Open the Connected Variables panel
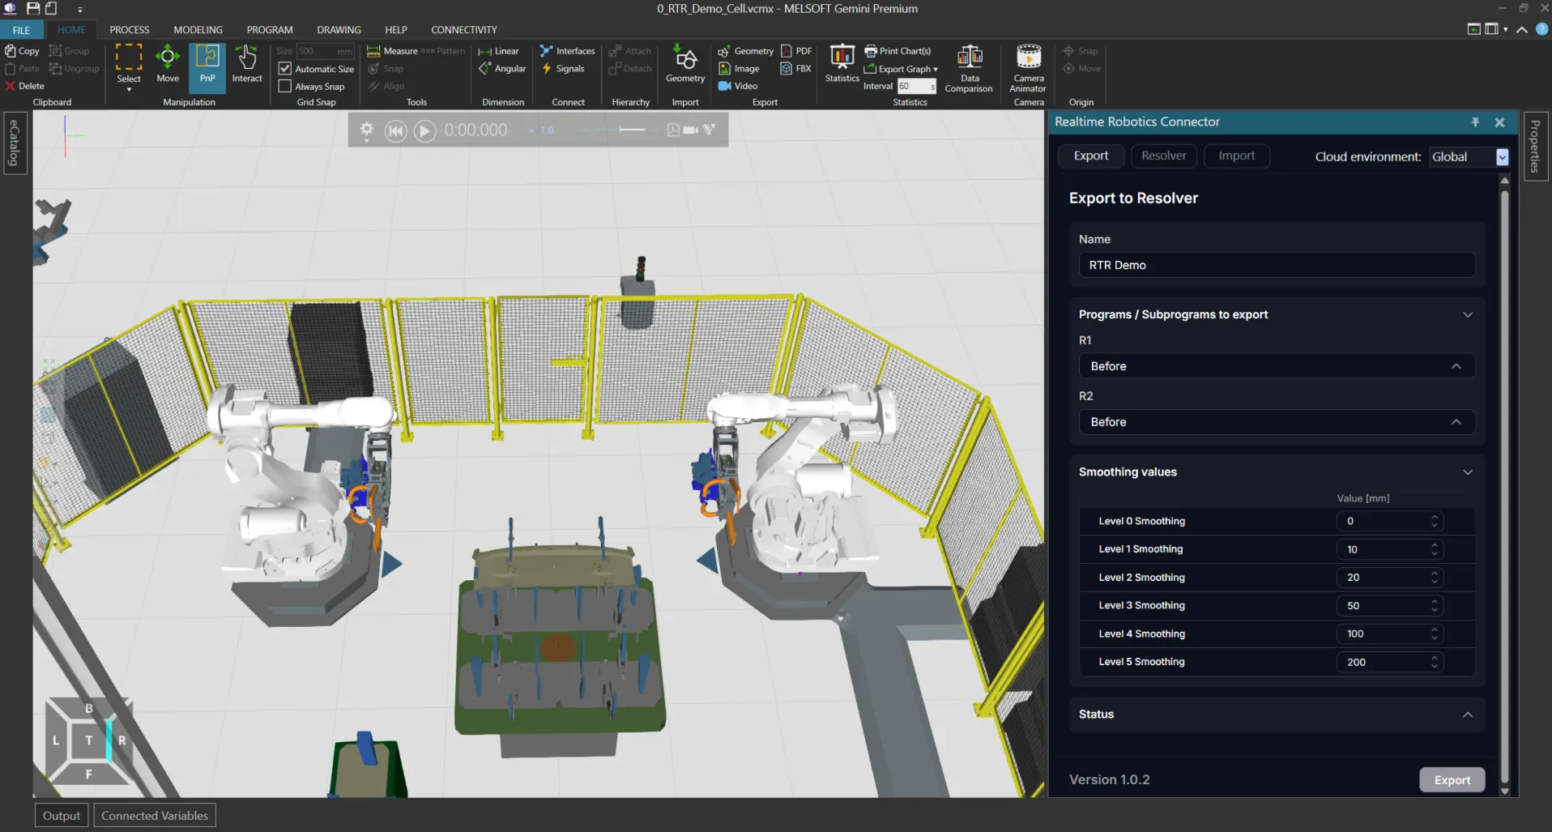Image resolution: width=1552 pixels, height=832 pixels. coord(155,816)
